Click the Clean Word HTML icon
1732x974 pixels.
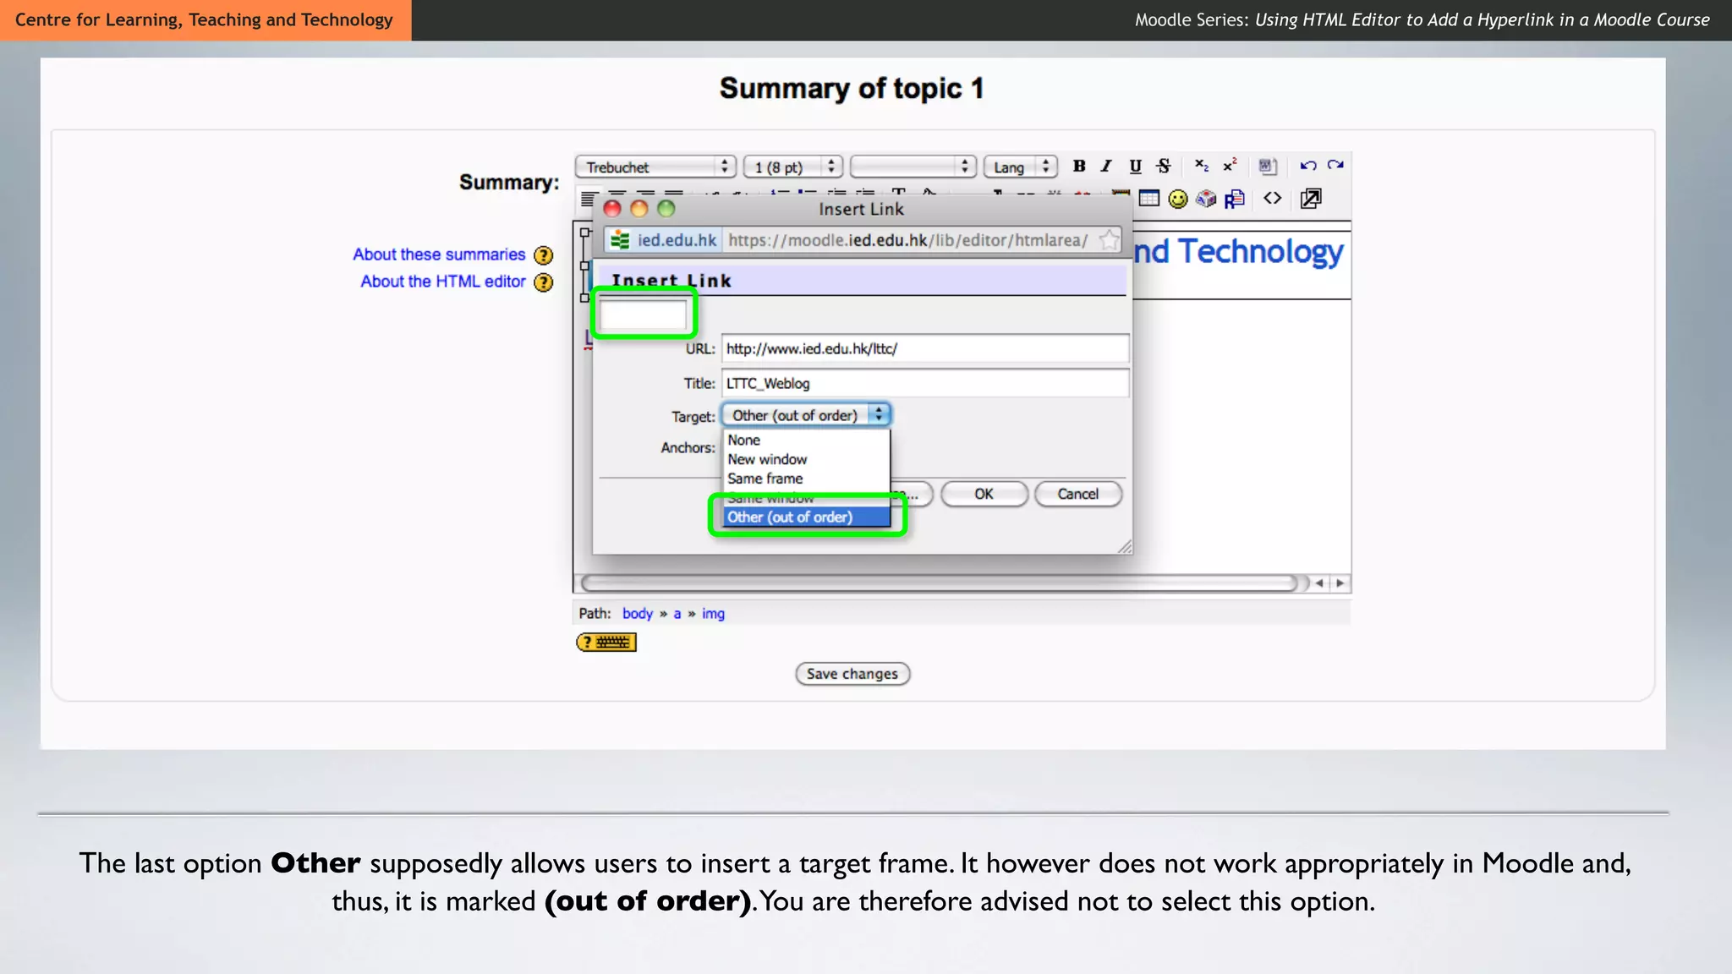1266,166
